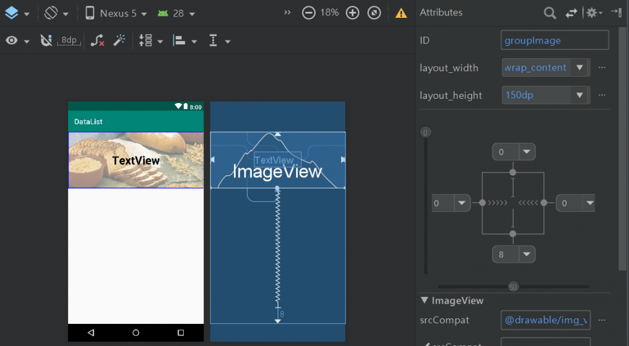
Task: Open the default margins 8dp setting
Action: tap(69, 40)
